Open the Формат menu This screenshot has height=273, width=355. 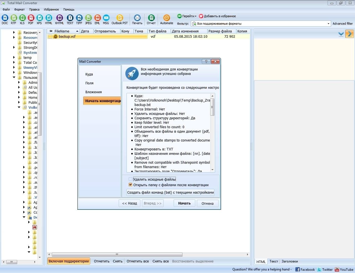point(19,9)
